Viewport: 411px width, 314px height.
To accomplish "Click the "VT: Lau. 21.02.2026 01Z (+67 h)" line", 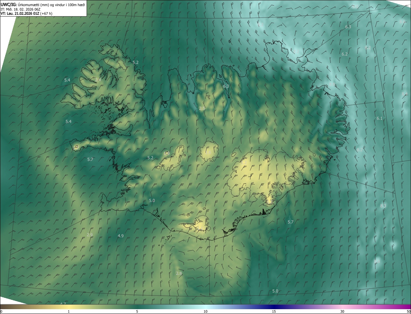I will pyautogui.click(x=26, y=13).
